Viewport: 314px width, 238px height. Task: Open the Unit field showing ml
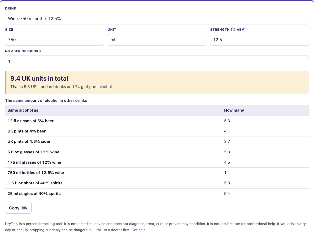pos(157,40)
